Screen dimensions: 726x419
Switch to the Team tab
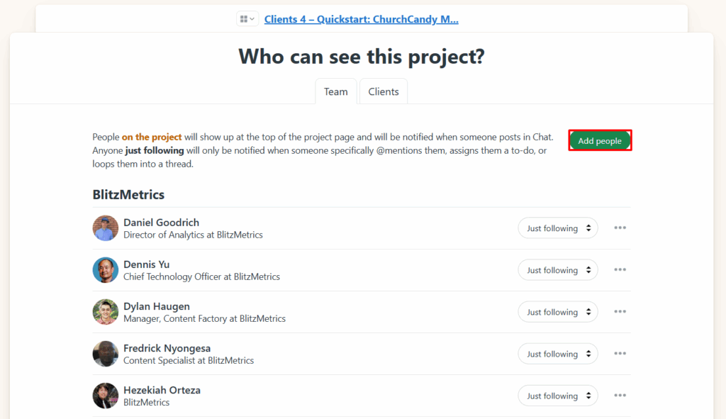click(x=336, y=91)
